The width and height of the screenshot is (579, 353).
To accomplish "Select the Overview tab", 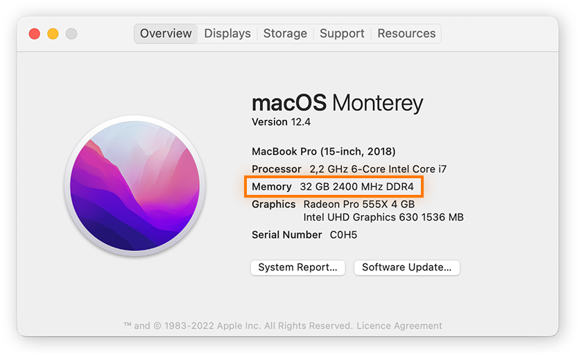I will pos(166,33).
